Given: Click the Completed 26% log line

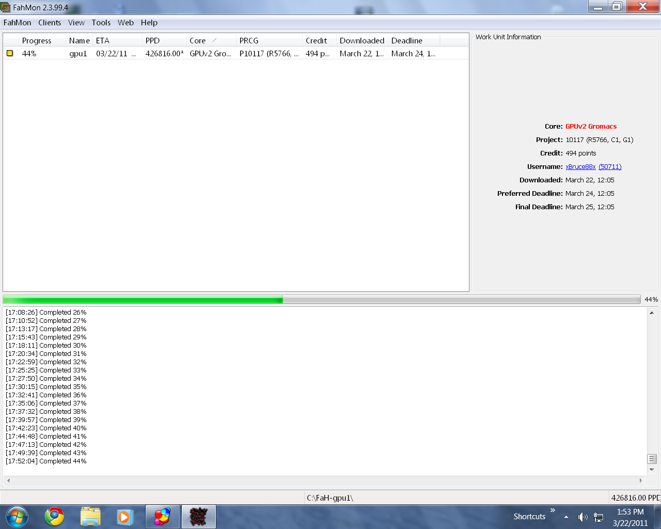Looking at the screenshot, I should 46,313.
